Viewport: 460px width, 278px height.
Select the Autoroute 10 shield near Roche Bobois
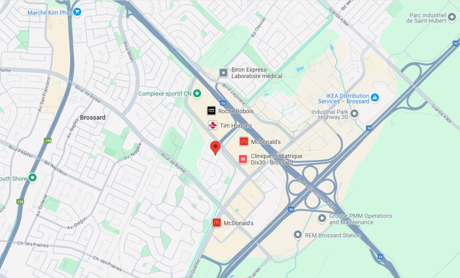tap(223, 103)
